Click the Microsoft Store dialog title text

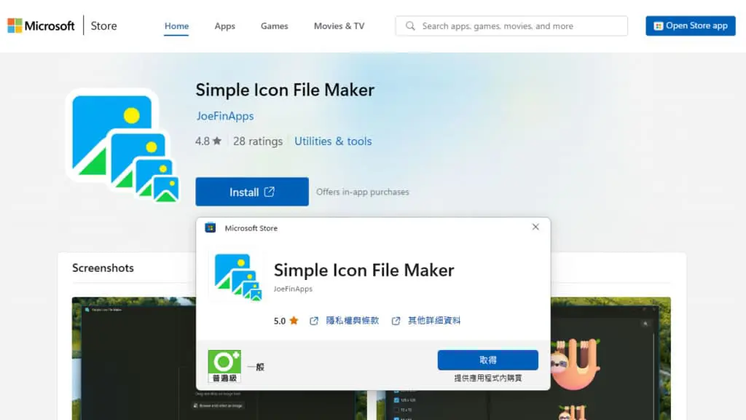[251, 228]
